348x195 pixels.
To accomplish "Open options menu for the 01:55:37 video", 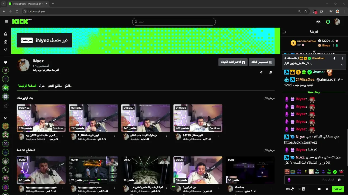I will click(x=167, y=136).
